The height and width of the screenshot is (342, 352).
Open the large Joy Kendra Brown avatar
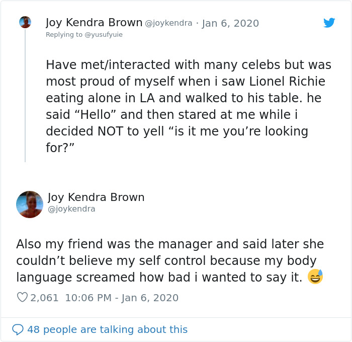[x=29, y=204]
